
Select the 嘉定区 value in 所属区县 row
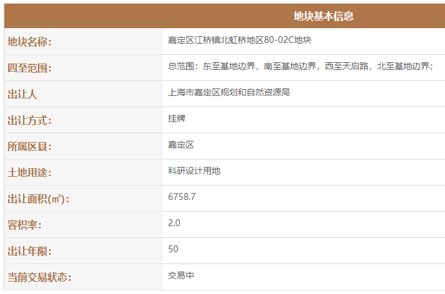(x=181, y=145)
